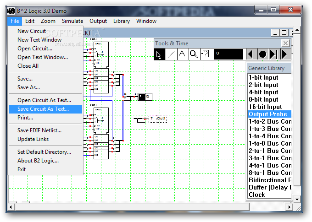
Task: Open the Zoom menu
Action: point(48,21)
